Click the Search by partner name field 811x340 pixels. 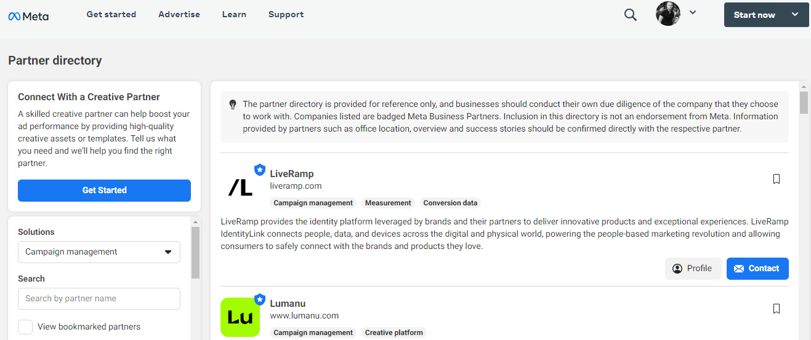click(99, 299)
